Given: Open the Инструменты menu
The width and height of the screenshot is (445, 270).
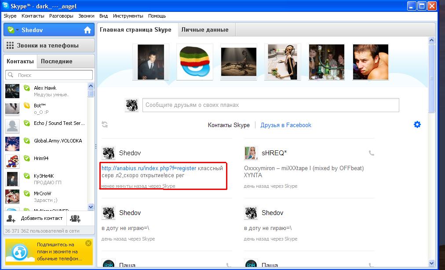Looking at the screenshot, I should [x=128, y=16].
